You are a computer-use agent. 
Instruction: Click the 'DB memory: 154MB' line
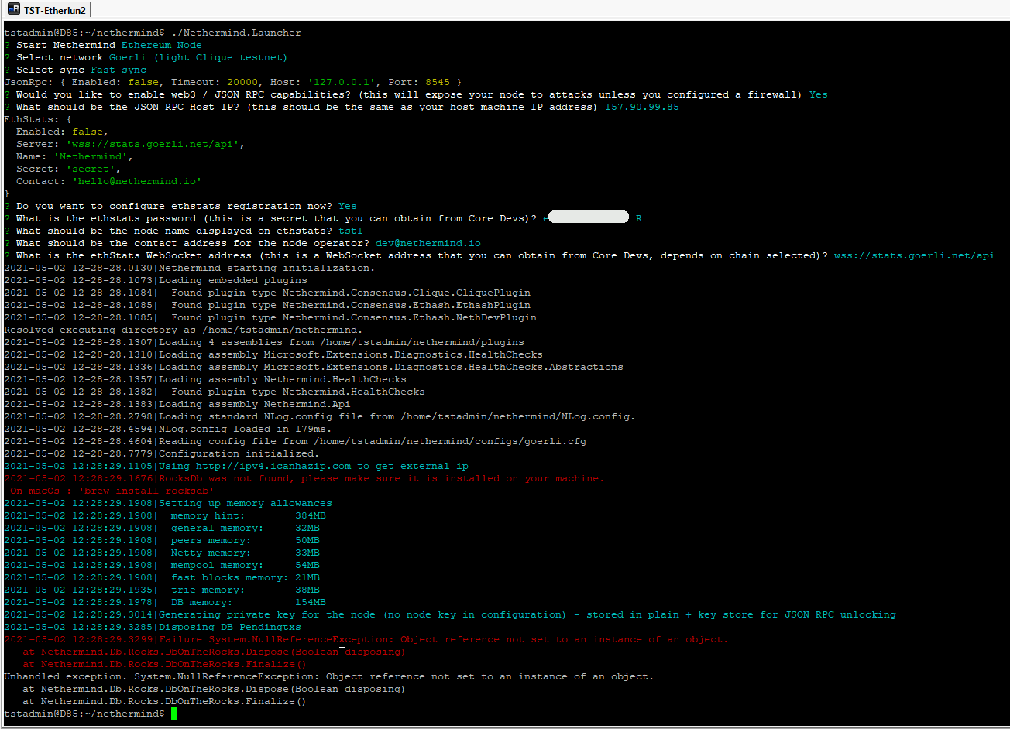(x=165, y=602)
